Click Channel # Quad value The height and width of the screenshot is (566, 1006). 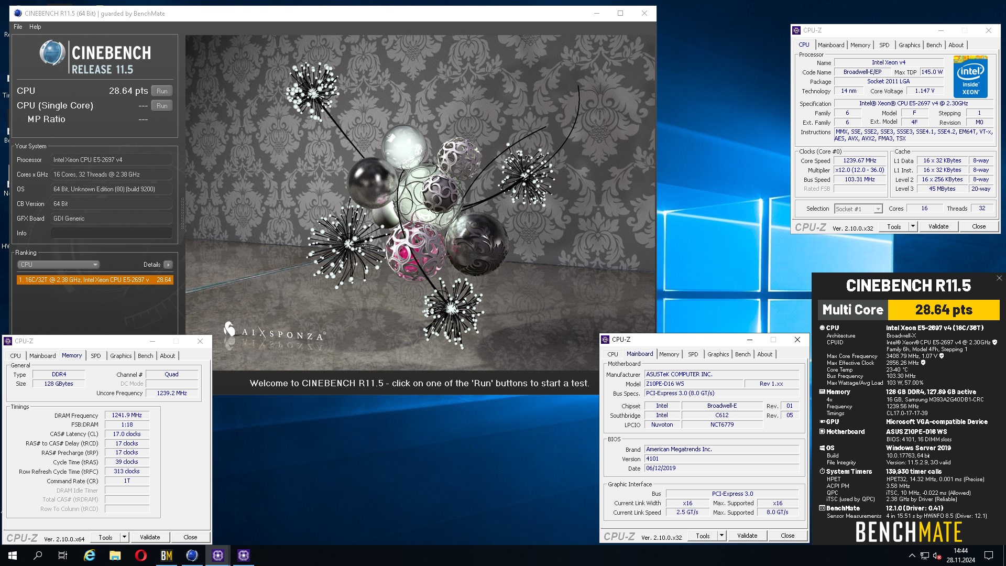[172, 374]
